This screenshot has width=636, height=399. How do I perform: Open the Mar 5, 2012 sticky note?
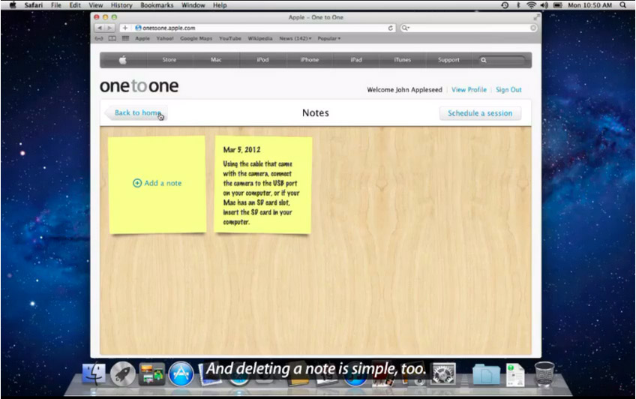coord(262,185)
